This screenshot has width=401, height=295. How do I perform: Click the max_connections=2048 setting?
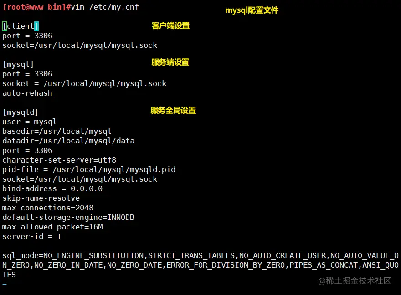click(x=48, y=208)
